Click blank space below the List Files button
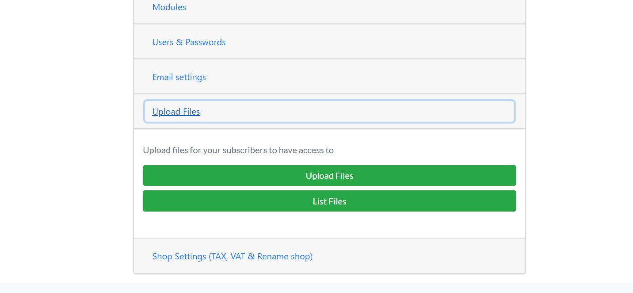 tap(329, 225)
